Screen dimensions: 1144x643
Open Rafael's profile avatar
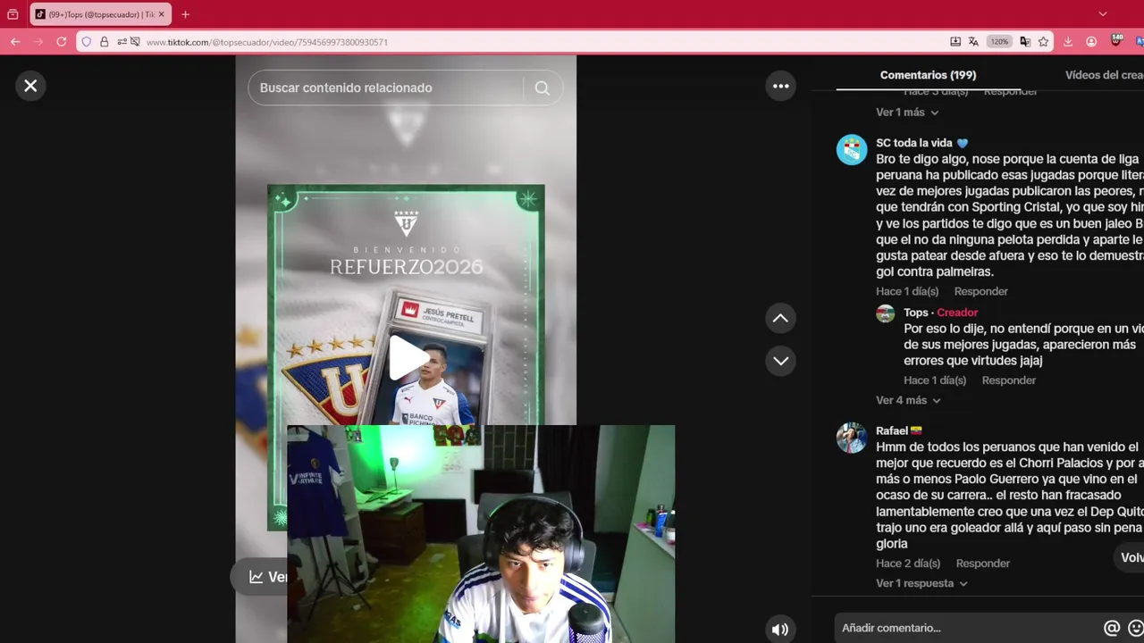click(852, 438)
